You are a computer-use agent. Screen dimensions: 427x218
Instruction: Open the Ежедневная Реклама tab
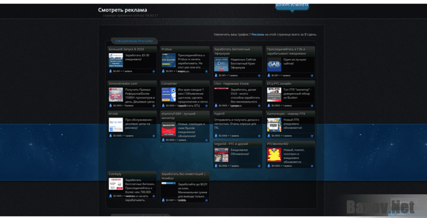coord(134,41)
